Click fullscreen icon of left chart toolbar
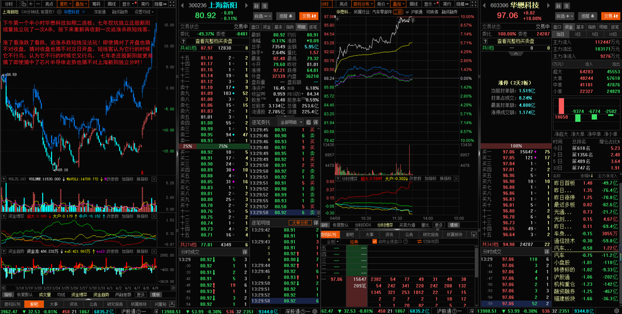Viewport: 622px width, 314px height. [172, 4]
